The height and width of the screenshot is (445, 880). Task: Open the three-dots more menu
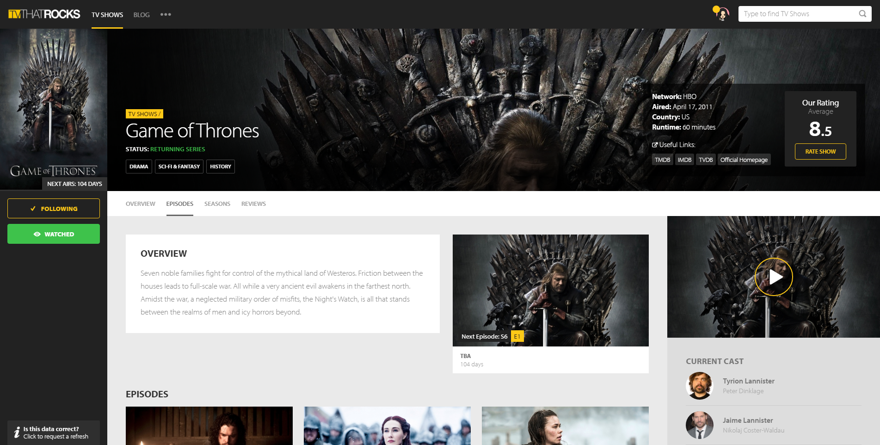click(166, 14)
